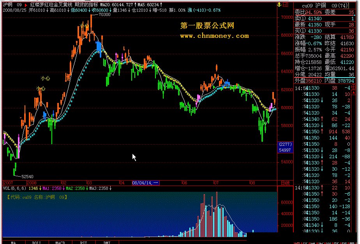
Task: Switch to the RSI indicator tab
Action: (x=83, y=242)
